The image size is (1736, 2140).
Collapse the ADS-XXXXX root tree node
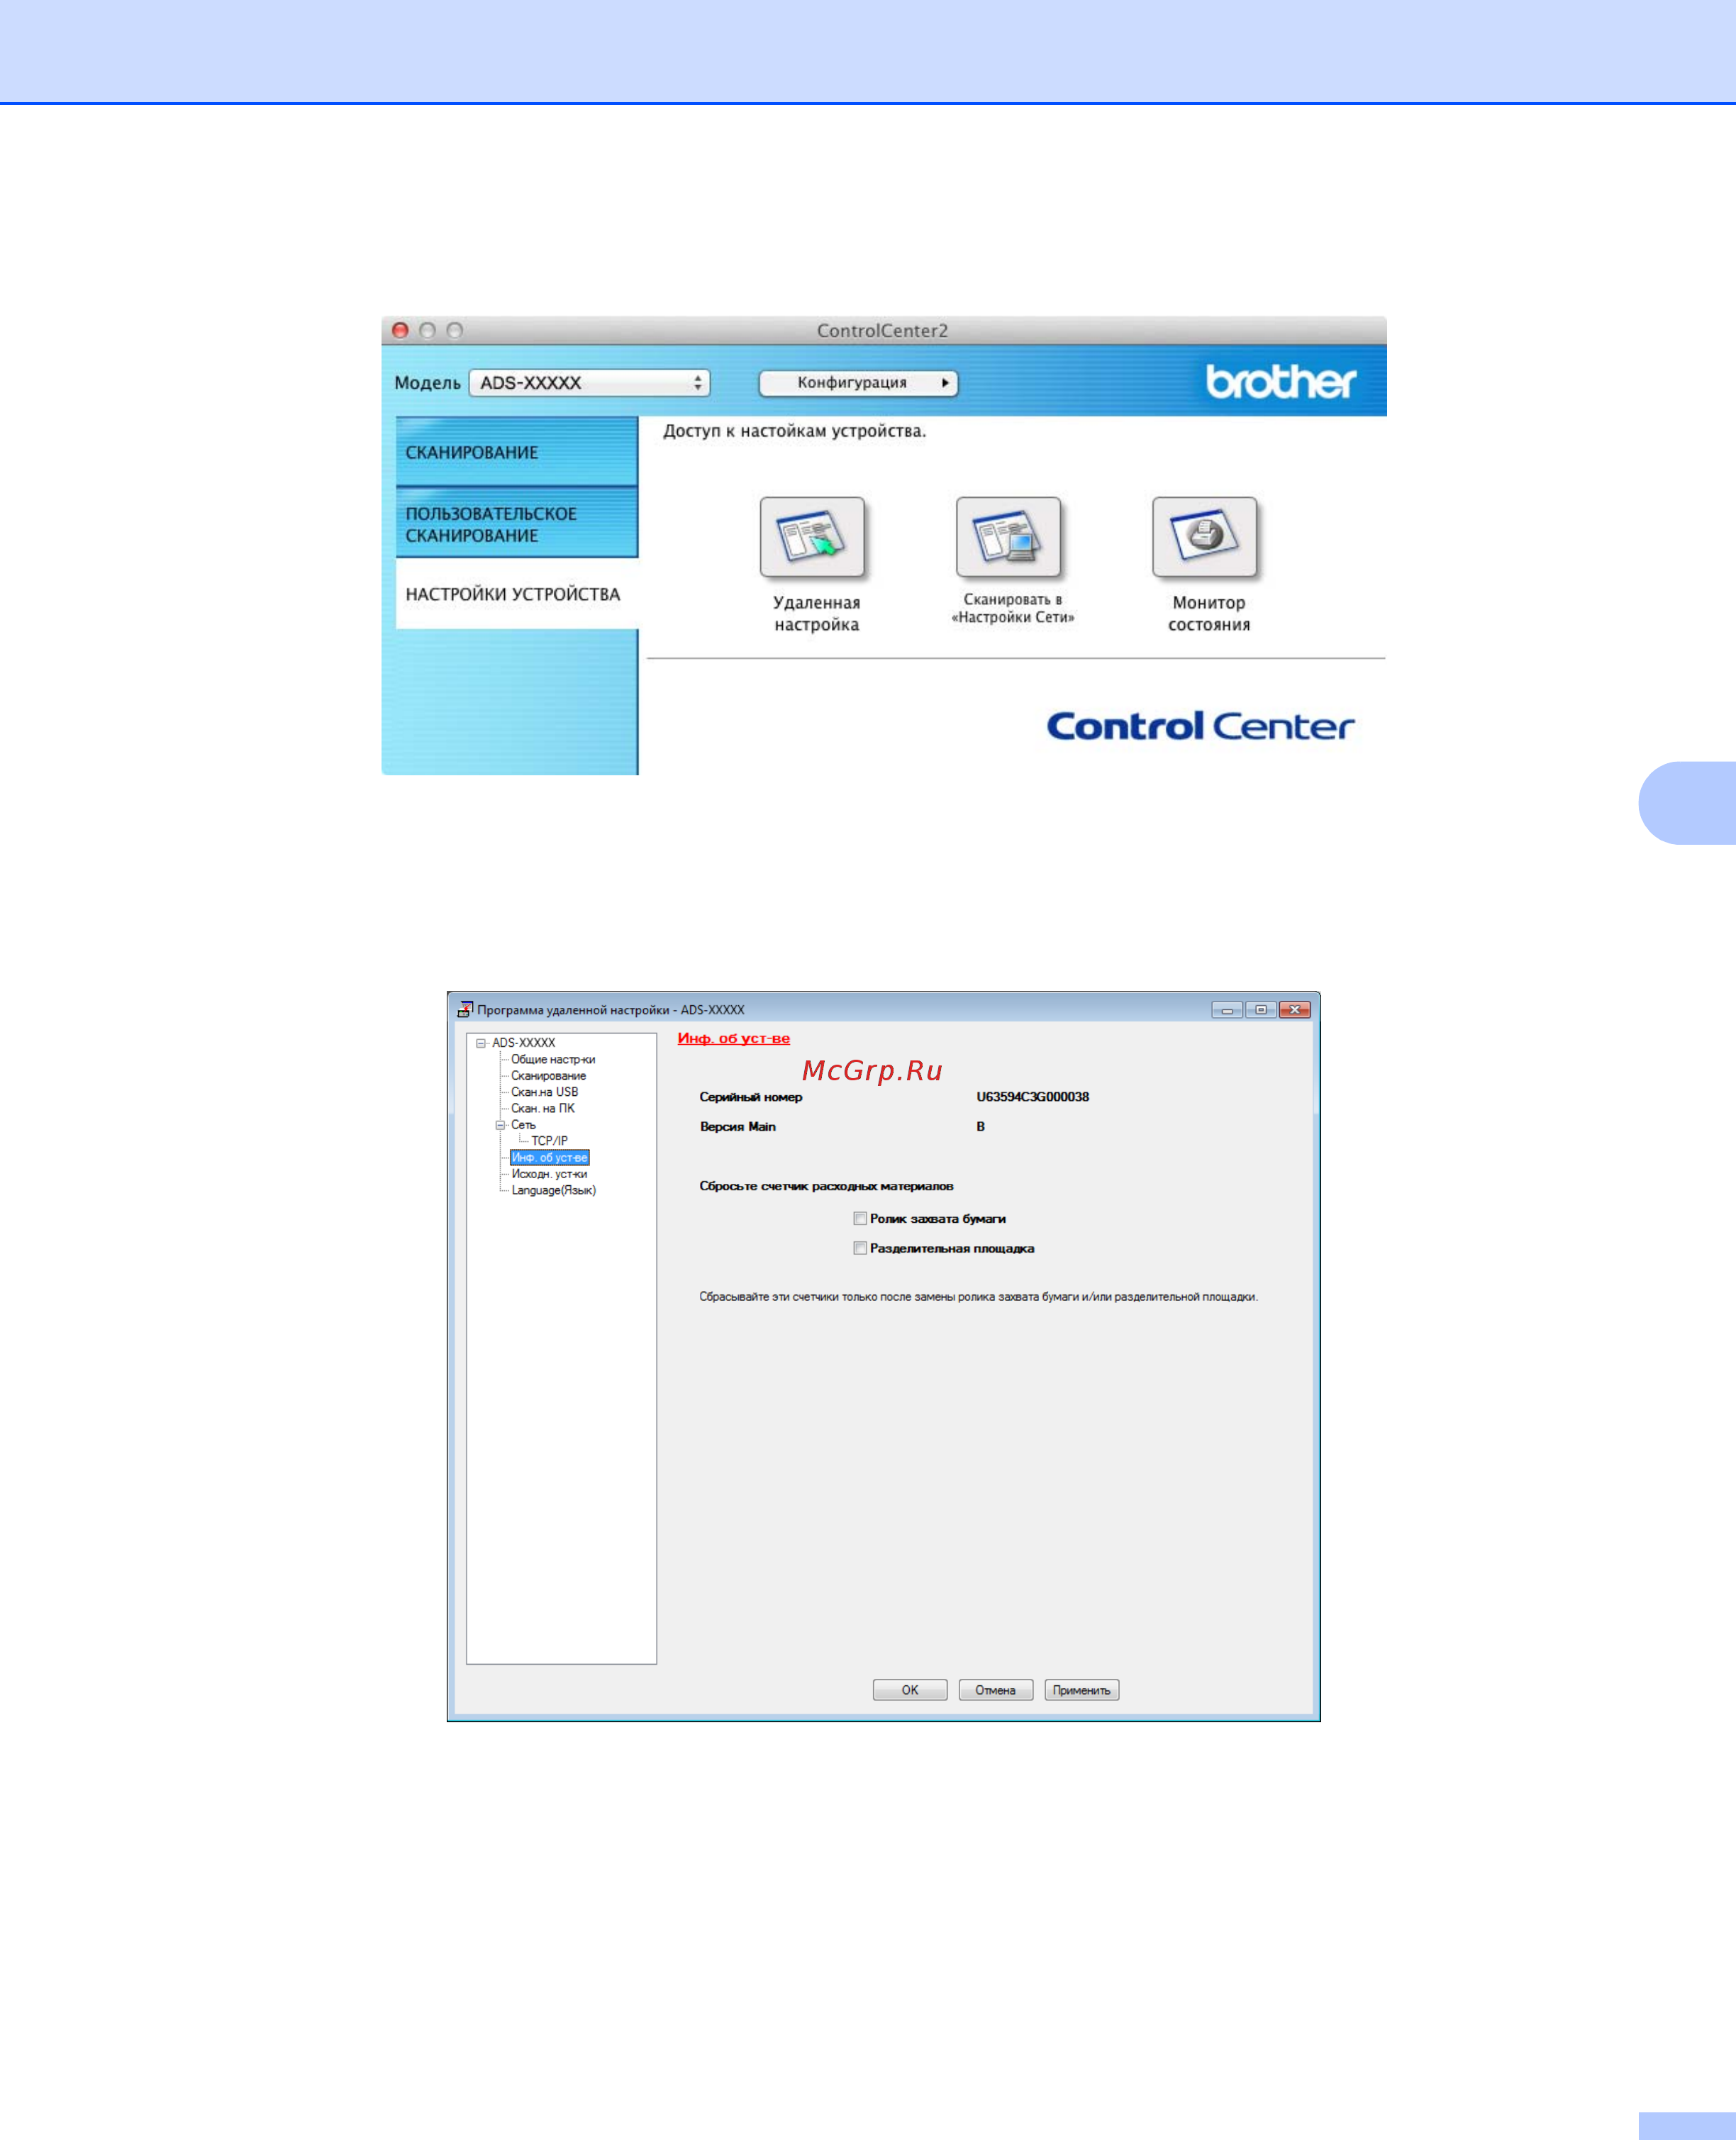pyautogui.click(x=481, y=1042)
